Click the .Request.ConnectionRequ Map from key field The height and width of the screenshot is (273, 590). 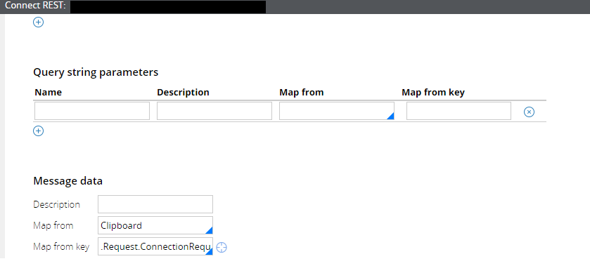point(155,246)
